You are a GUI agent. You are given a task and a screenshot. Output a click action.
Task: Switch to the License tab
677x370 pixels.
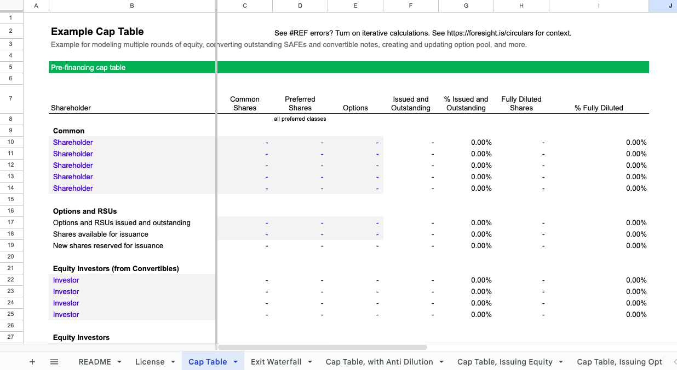click(x=150, y=362)
